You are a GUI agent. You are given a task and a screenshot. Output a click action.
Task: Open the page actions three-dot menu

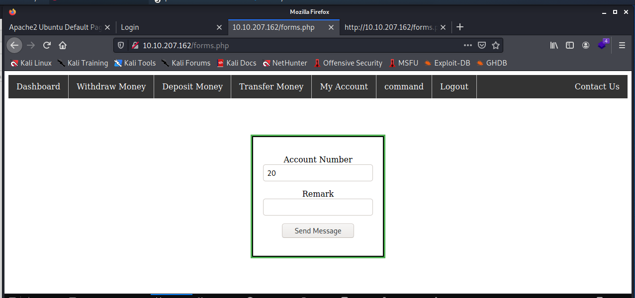pyautogui.click(x=467, y=45)
